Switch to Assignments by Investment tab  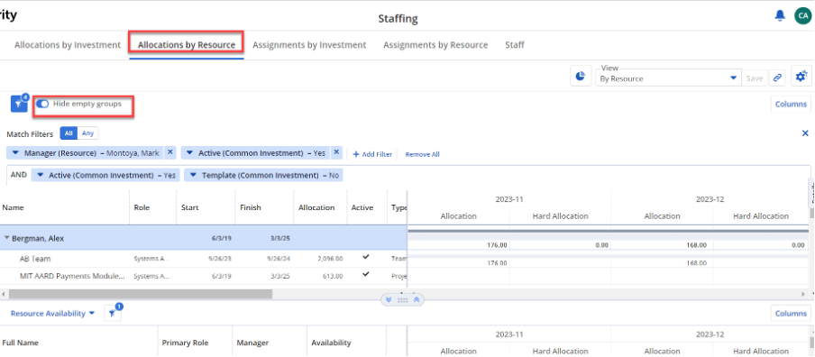(309, 45)
